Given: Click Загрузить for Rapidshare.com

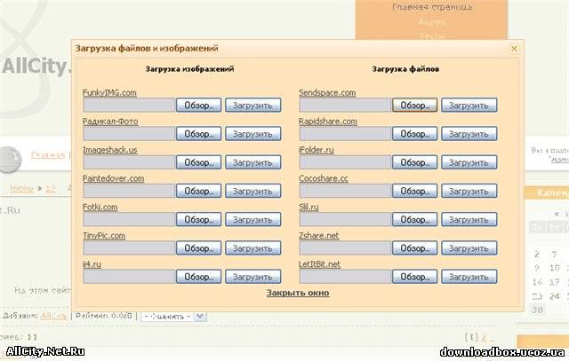Looking at the screenshot, I should [469, 134].
